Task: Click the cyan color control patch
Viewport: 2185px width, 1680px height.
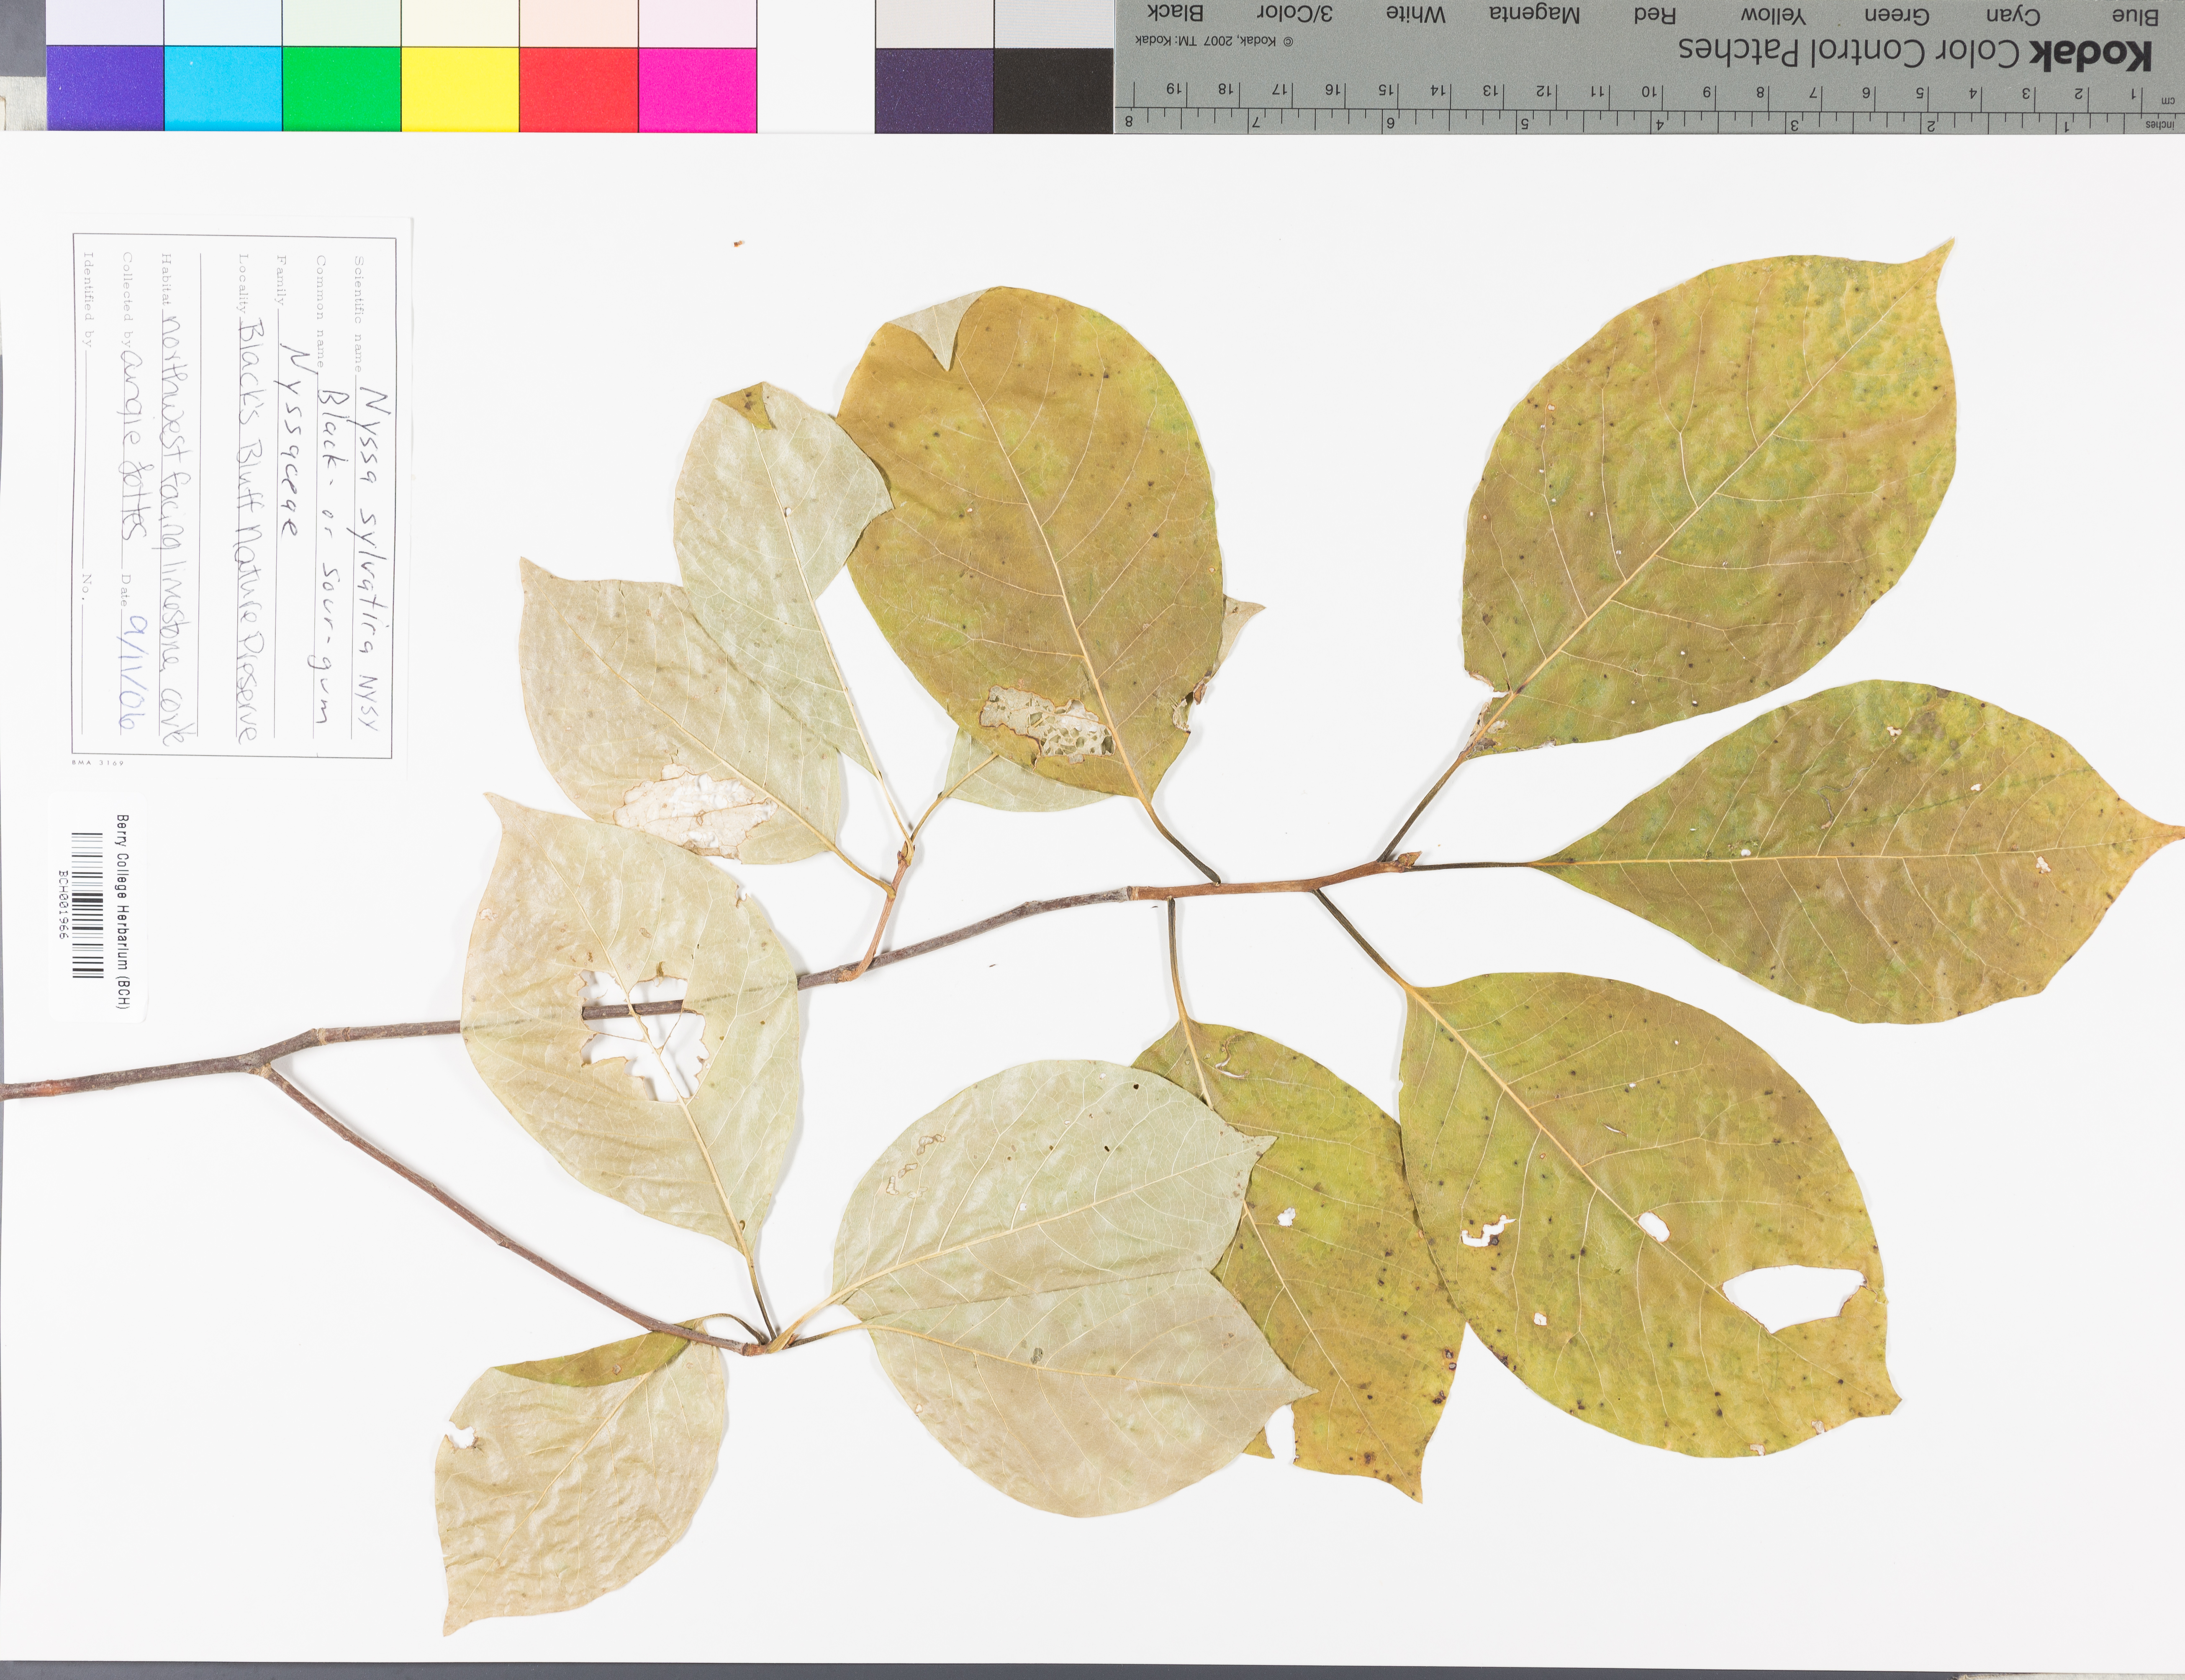Action: (x=222, y=88)
